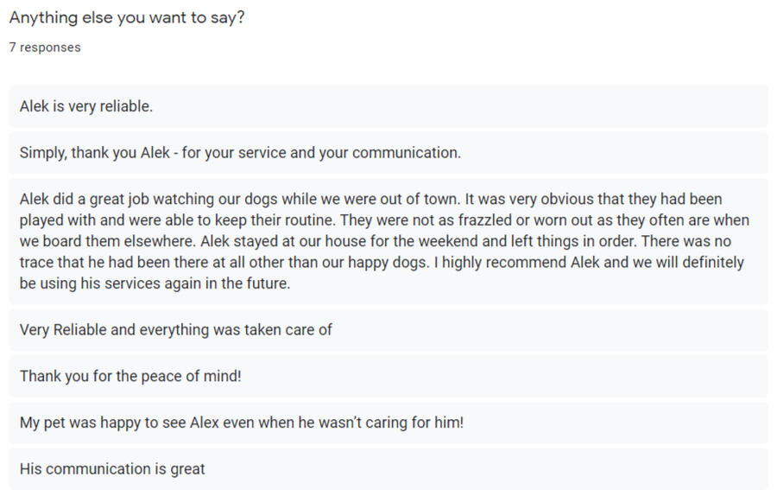Click the "7 responses" count label
Image resolution: width=777 pixels, height=490 pixels.
[45, 48]
